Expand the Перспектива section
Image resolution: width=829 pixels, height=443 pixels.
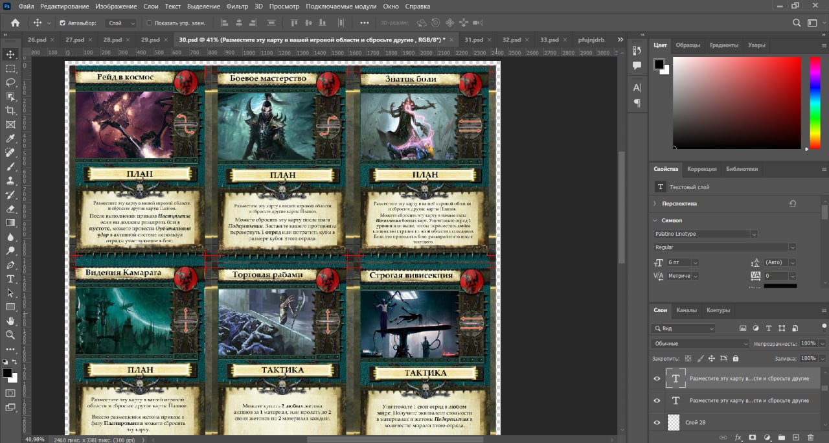coord(655,203)
